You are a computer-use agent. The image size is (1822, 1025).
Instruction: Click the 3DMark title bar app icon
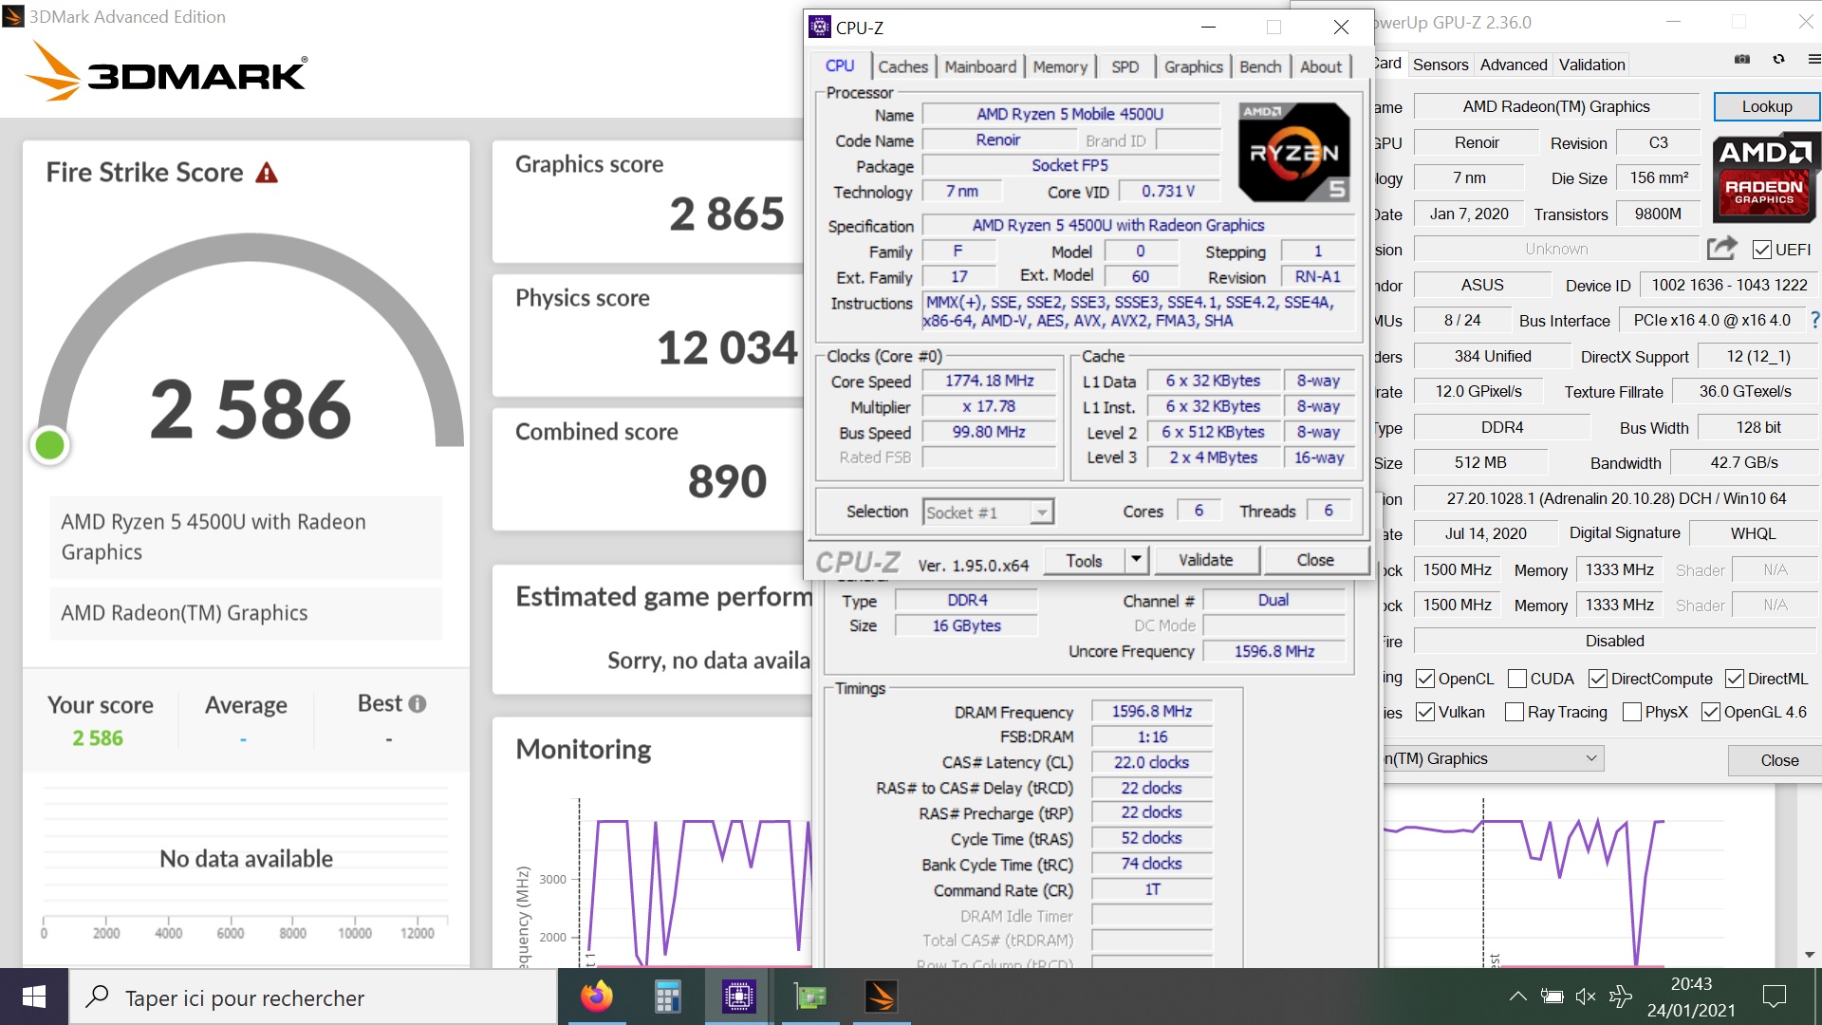tap(13, 16)
